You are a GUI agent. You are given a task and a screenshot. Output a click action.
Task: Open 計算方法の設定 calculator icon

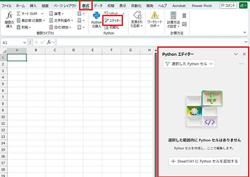coord(173,15)
